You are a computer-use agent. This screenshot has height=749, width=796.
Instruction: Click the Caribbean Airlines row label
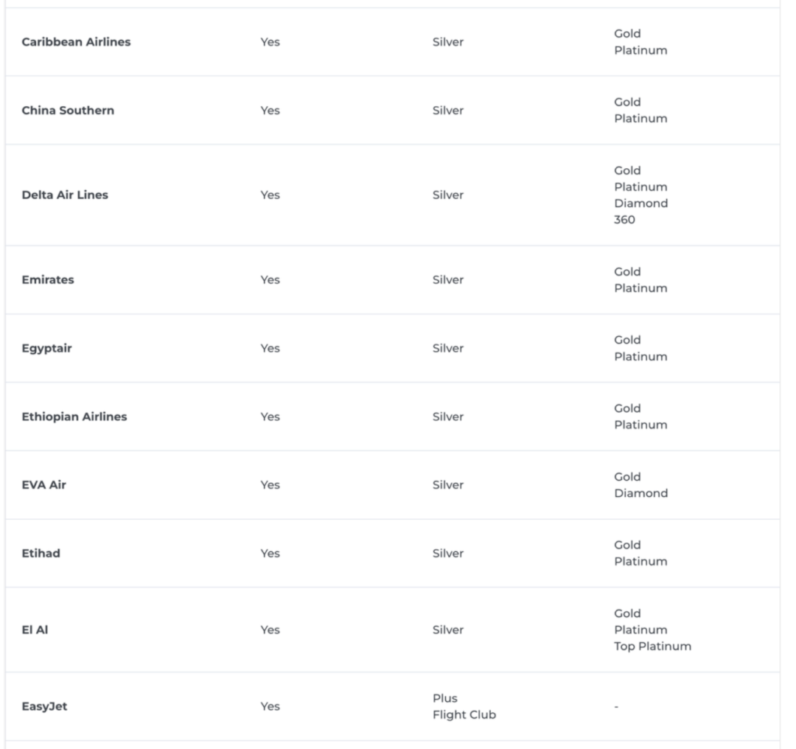[76, 41]
